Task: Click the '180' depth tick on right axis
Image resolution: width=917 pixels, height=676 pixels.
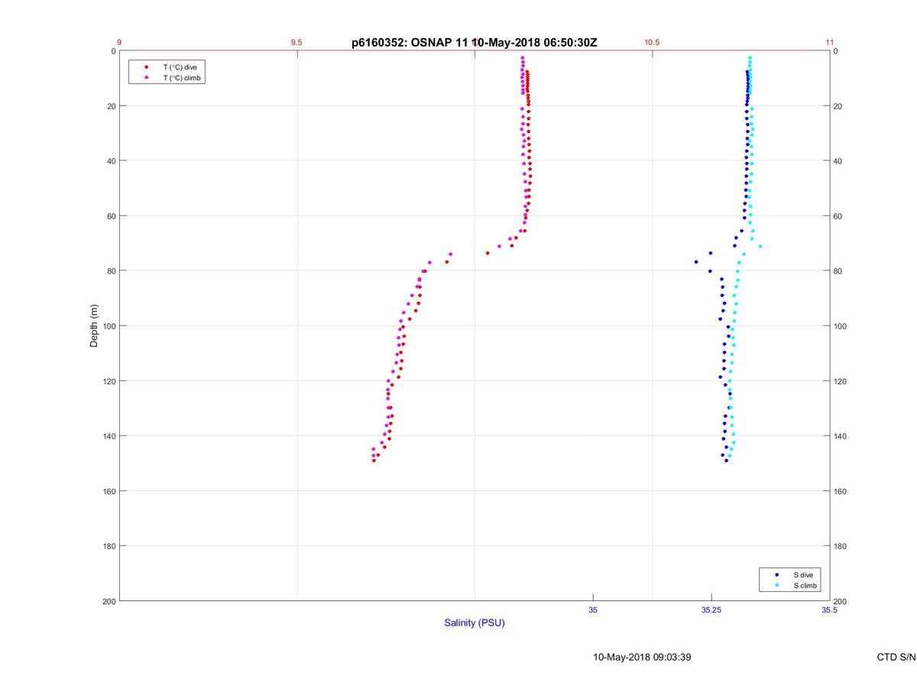Action: [x=841, y=546]
